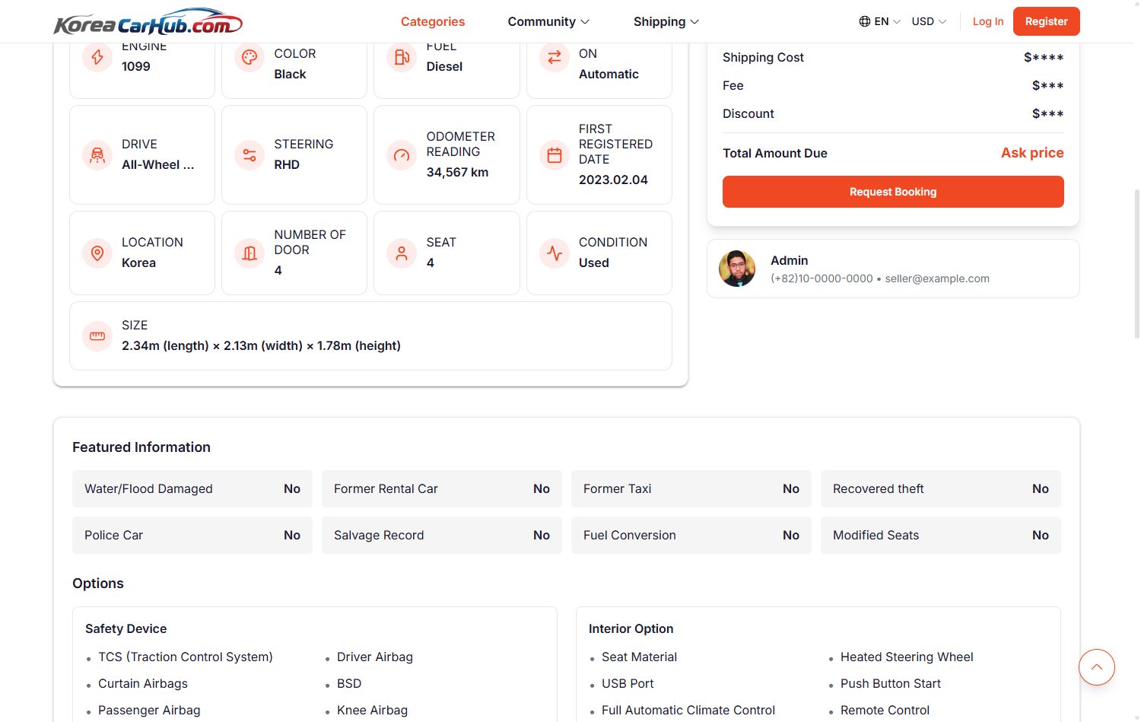
Task: Click the Steering sliders icon
Action: coord(249,155)
